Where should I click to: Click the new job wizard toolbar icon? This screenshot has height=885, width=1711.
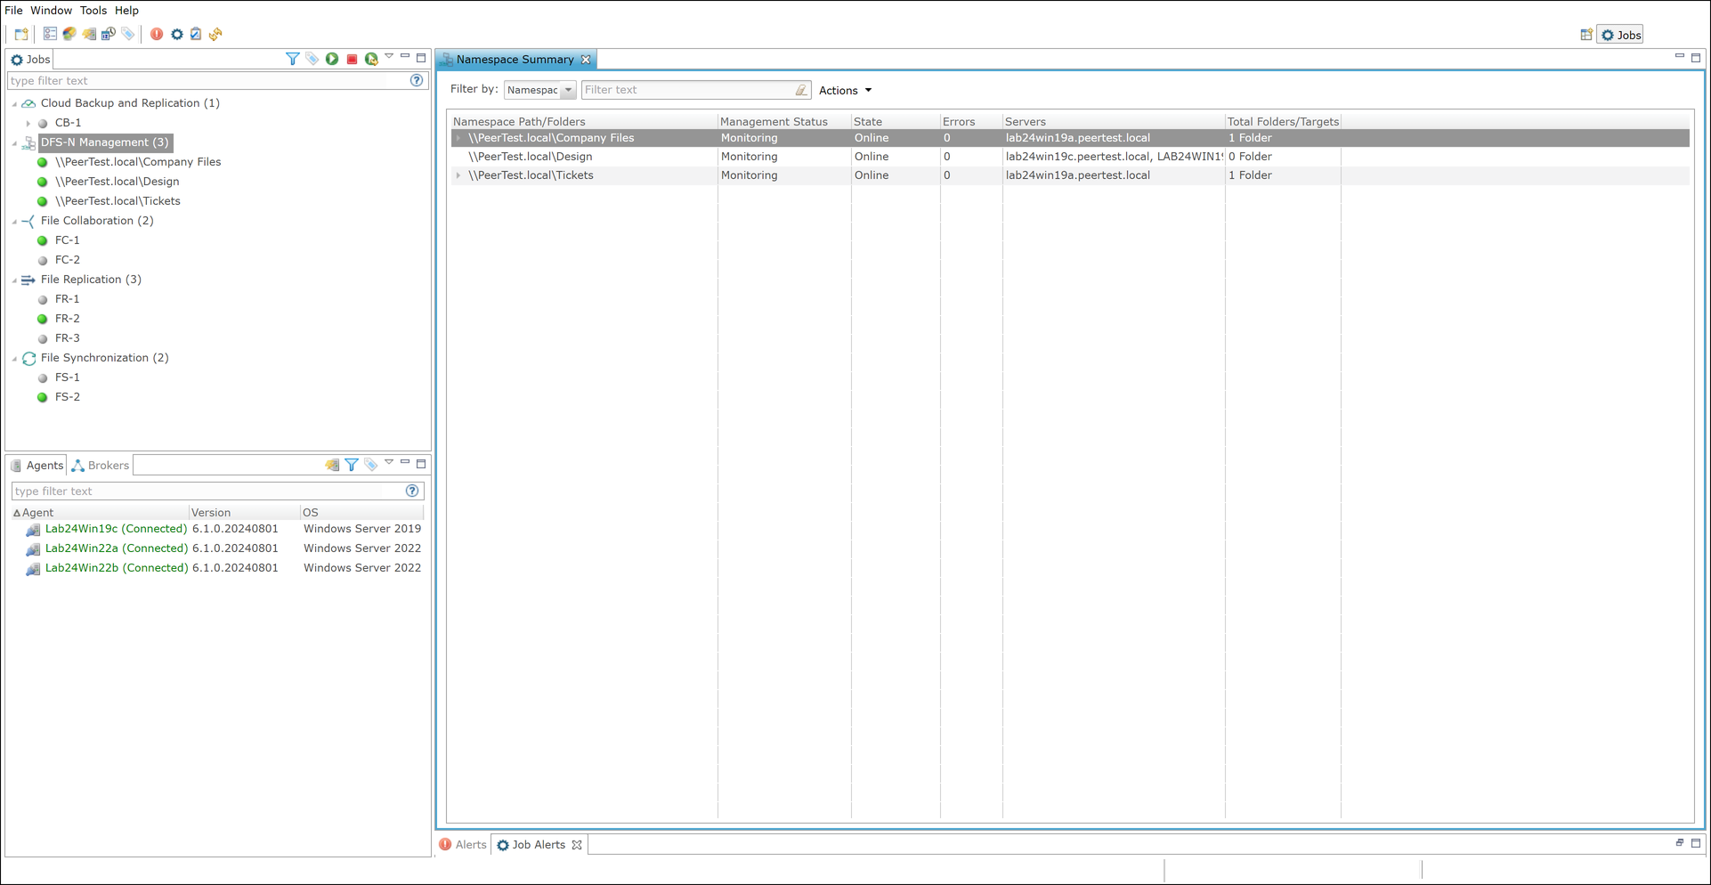[21, 34]
